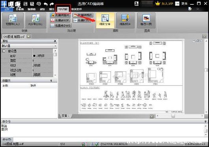Click the first save disk icon in title bar

(25, 4)
